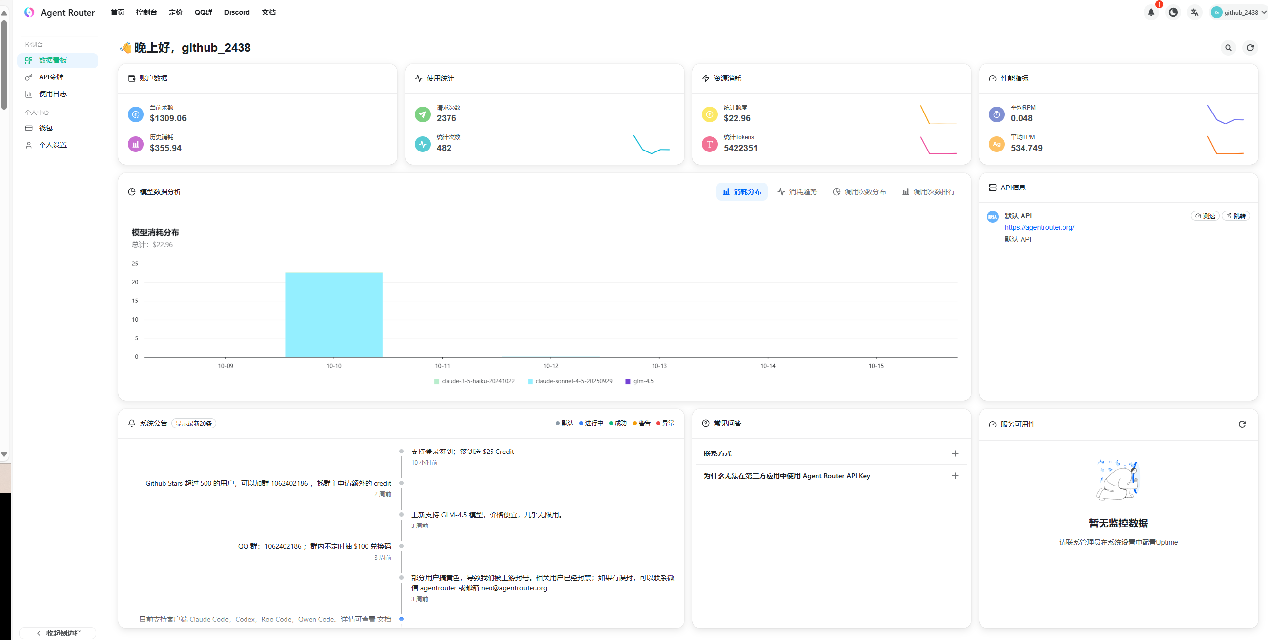Collapse the sidebar with 收起侧边栏
This screenshot has height=640, width=1268.
(58, 633)
